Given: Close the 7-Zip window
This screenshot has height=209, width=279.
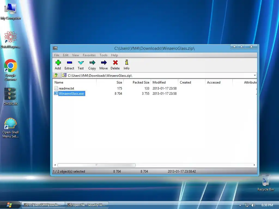Looking at the screenshot, I should 251,47.
